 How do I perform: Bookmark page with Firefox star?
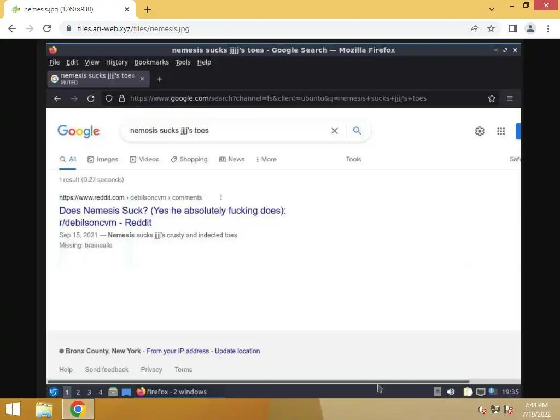(x=492, y=98)
